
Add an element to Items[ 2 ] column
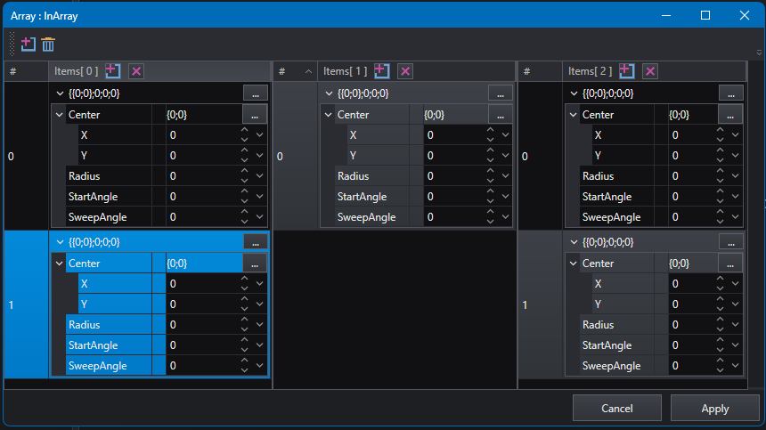[x=627, y=70]
